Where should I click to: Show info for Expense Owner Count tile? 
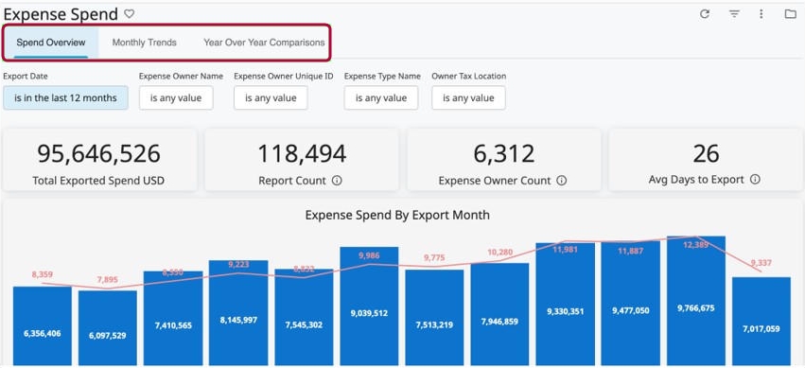tap(562, 180)
